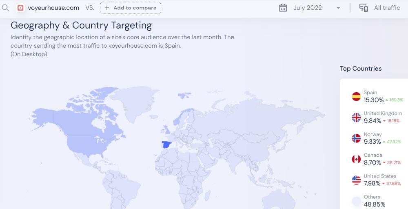Click the Spain flag icon
The height and width of the screenshot is (209, 408).
(356, 96)
